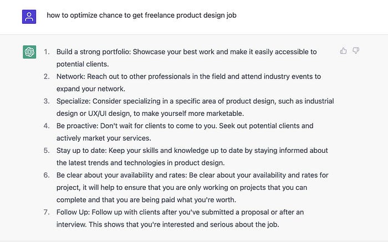This screenshot has width=388, height=252.
Task: Click the "Be proactive:" list item
Action: [185, 132]
